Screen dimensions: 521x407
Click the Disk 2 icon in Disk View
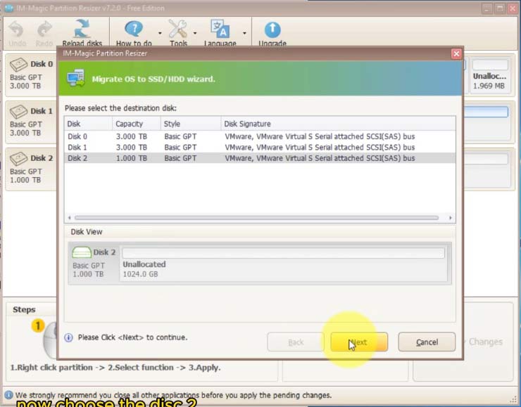tap(82, 252)
